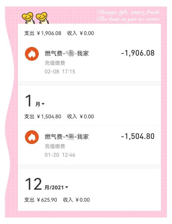Click the 01-20 12:46 timestamp
Image resolution: width=172 pixels, height=224 pixels.
coord(60,155)
